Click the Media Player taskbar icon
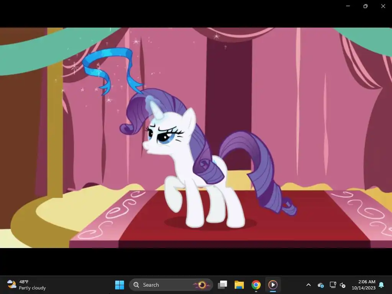 coord(273,285)
